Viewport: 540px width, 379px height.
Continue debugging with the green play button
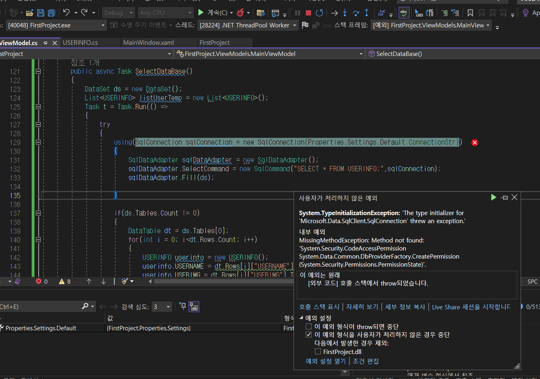pos(201,12)
